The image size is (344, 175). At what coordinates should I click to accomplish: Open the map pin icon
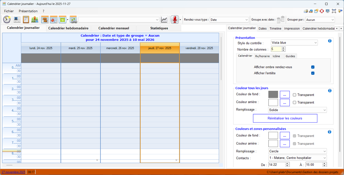tap(35, 20)
